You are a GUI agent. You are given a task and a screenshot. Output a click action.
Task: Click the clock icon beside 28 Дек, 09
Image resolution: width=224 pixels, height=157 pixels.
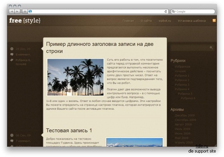[12, 49]
